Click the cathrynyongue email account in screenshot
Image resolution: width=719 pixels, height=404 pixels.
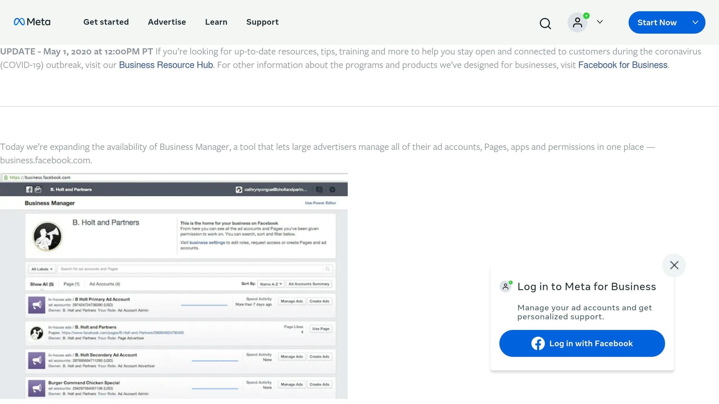[x=276, y=189]
